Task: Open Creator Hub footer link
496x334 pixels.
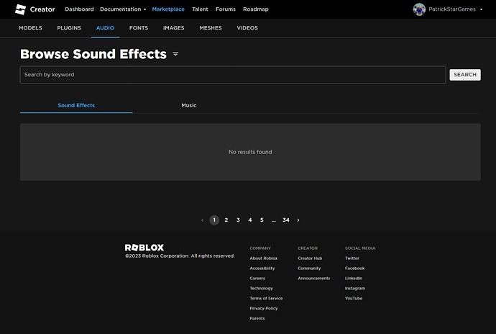Action: pyautogui.click(x=310, y=258)
